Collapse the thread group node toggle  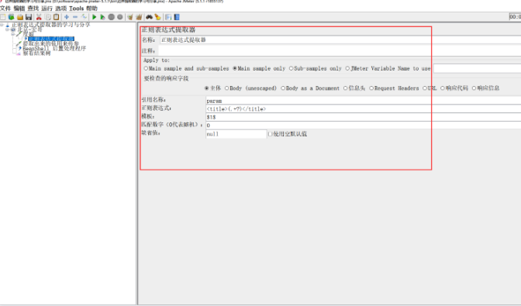7,29
